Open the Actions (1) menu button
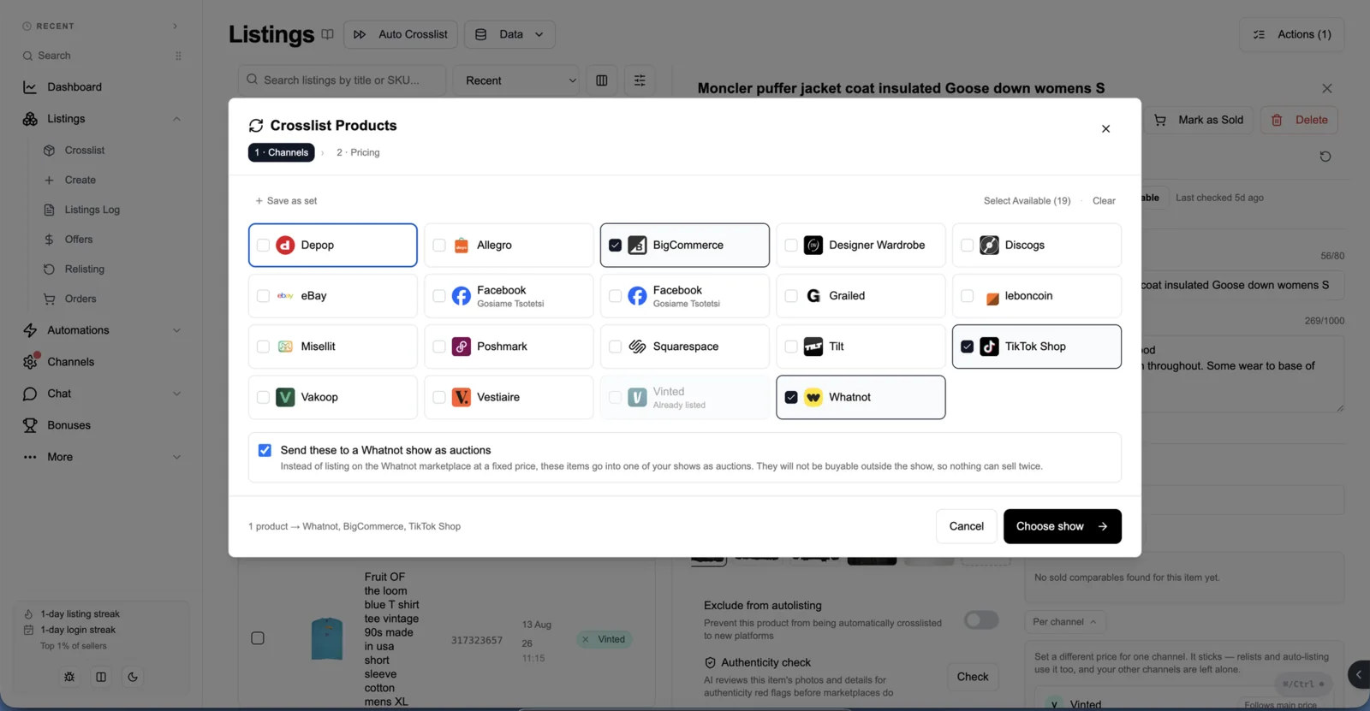Image resolution: width=1370 pixels, height=711 pixels. point(1292,34)
